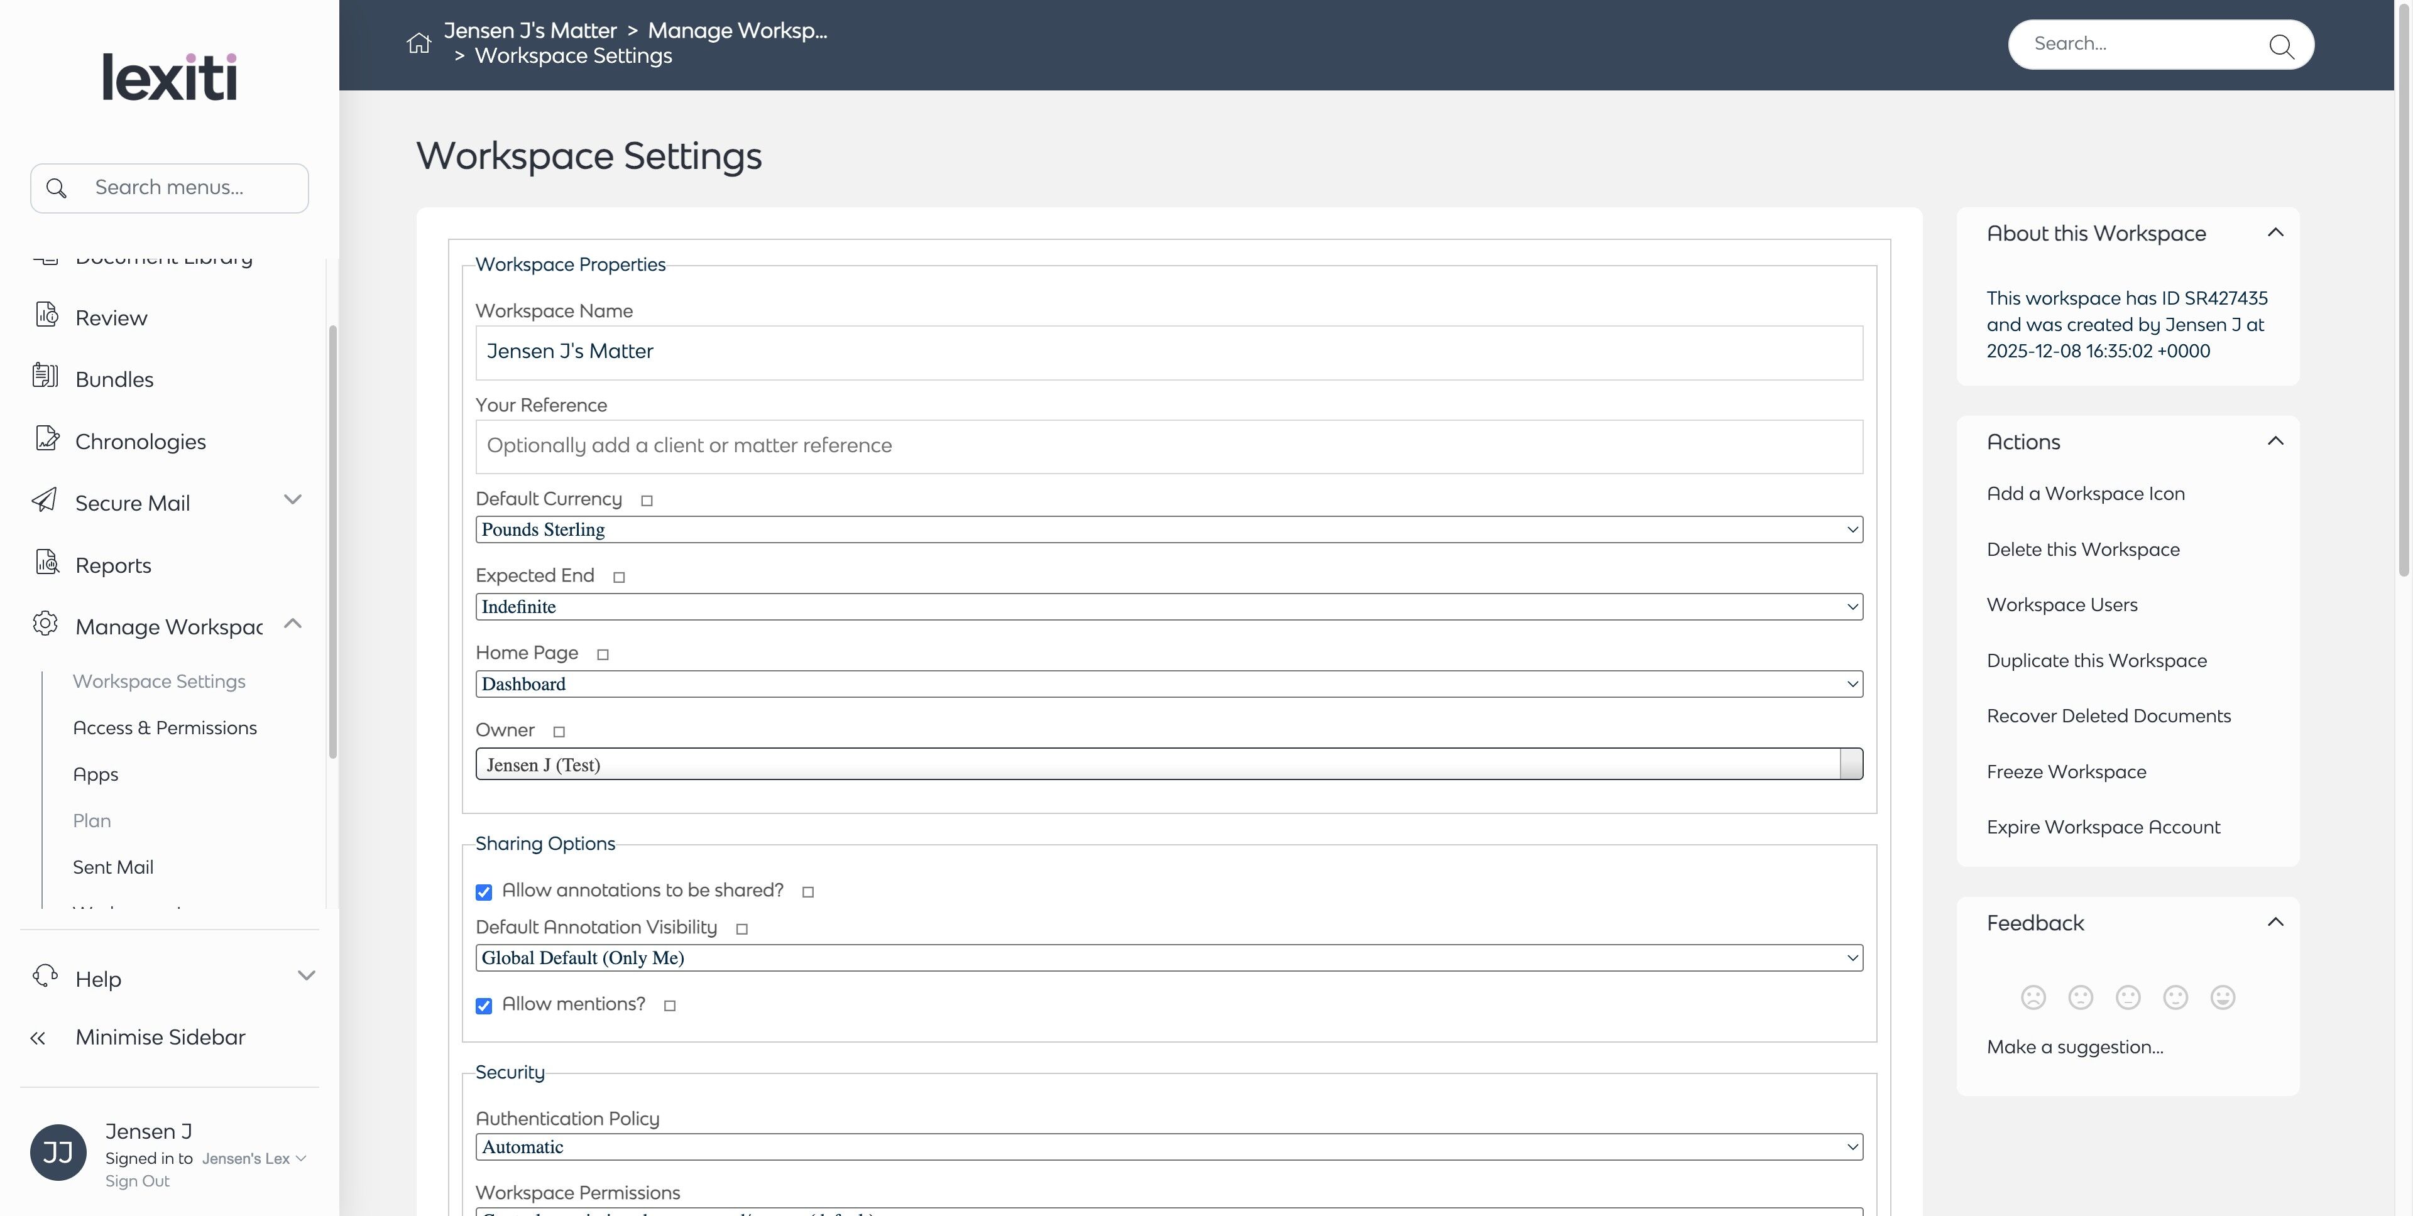The height and width of the screenshot is (1216, 2413).
Task: Click the magnifier icon in top search
Action: pyautogui.click(x=2281, y=46)
